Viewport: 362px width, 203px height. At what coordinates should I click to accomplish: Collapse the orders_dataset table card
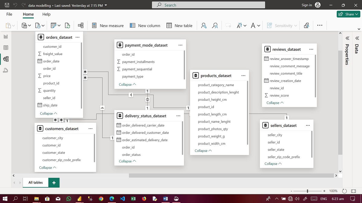point(48,113)
